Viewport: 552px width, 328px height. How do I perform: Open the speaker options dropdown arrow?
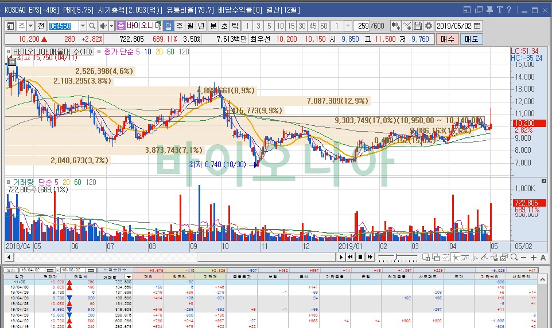[x=111, y=26]
